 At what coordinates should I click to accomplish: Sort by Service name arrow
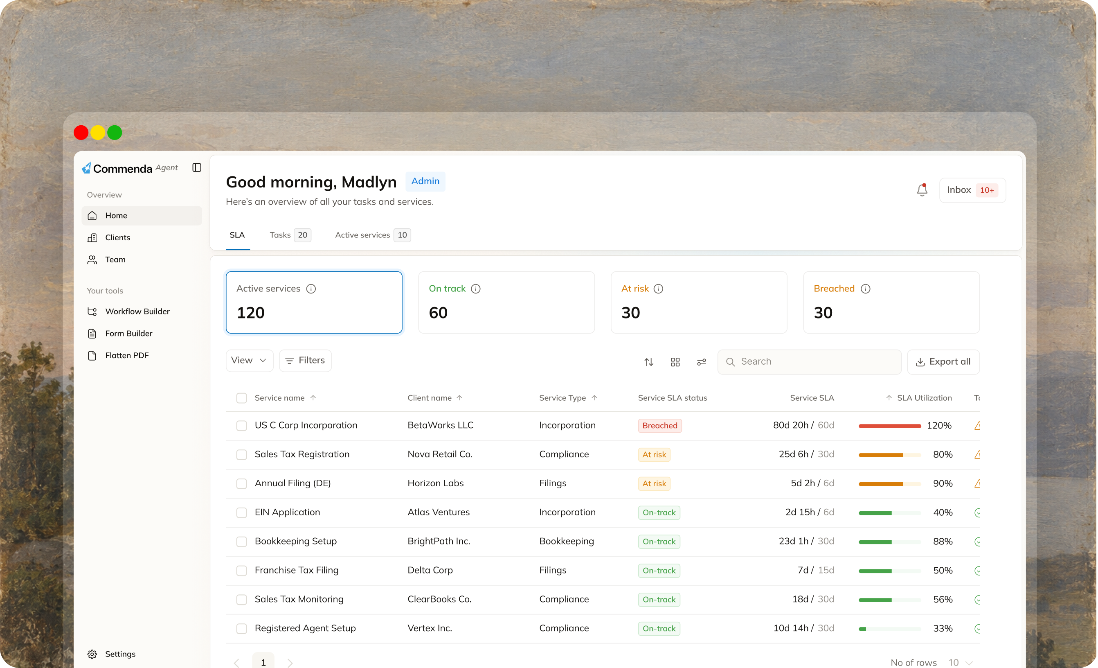313,398
